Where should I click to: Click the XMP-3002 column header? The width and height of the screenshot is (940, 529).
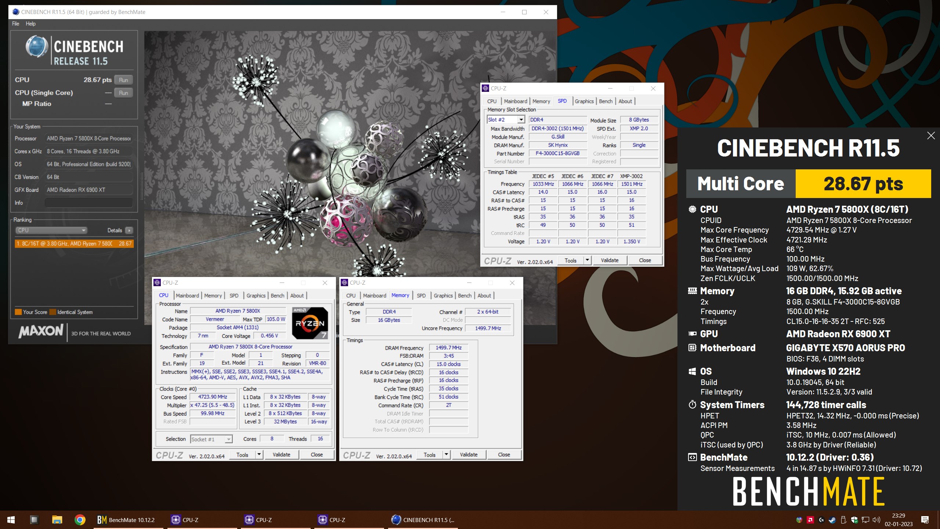click(x=631, y=176)
